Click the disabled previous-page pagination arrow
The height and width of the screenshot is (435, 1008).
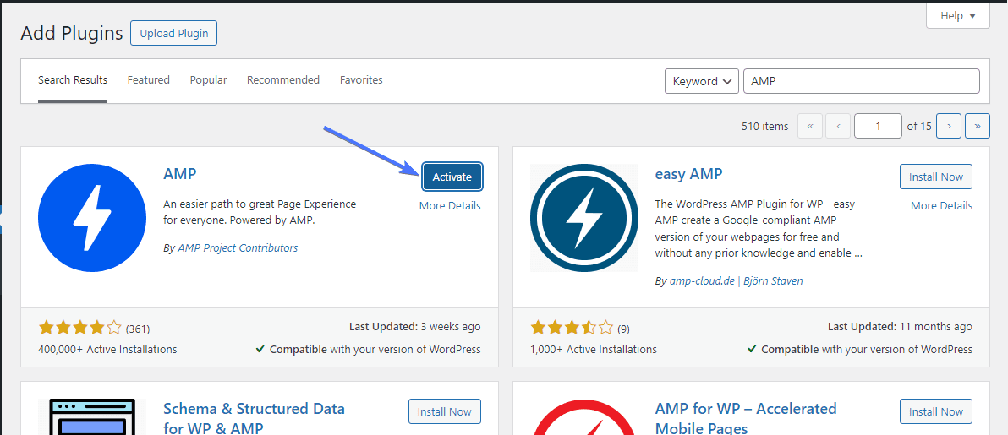tap(838, 126)
